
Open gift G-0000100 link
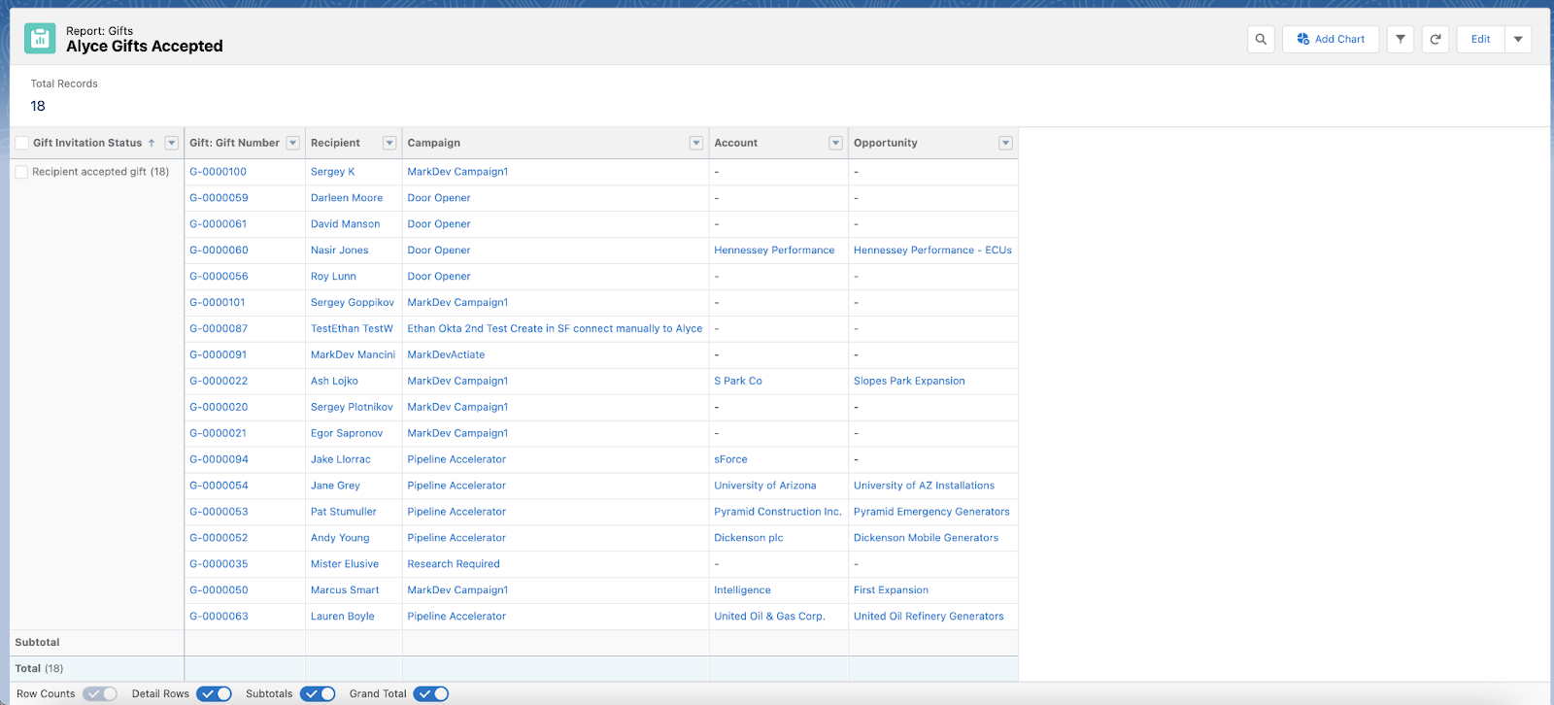(x=218, y=172)
